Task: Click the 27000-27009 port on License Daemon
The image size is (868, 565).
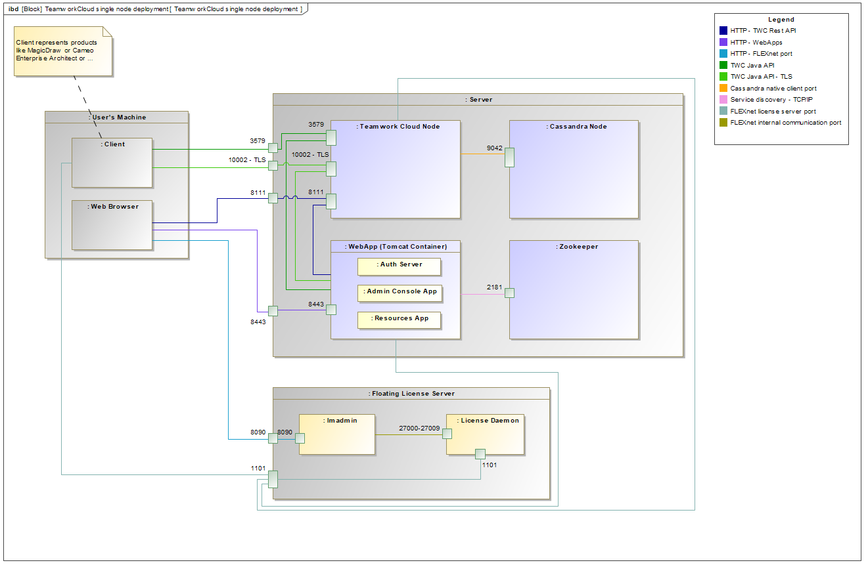Action: (x=447, y=434)
